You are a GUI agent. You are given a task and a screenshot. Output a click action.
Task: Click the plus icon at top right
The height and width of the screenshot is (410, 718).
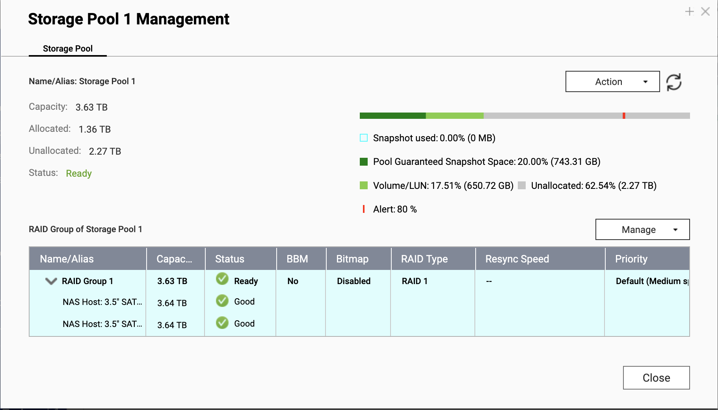(x=689, y=11)
